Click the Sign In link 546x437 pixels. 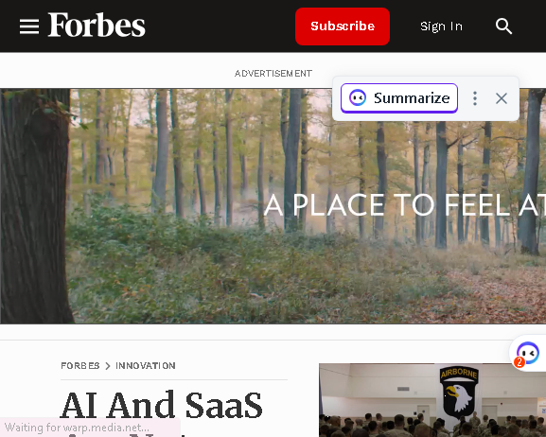(441, 26)
